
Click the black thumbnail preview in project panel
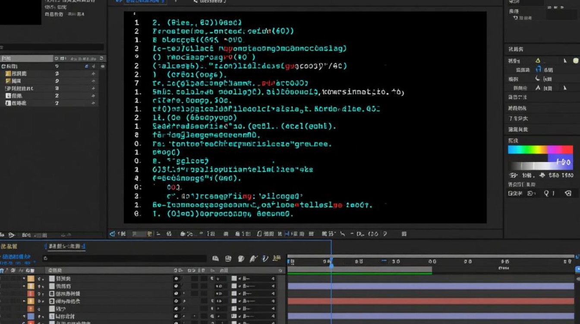20,12
